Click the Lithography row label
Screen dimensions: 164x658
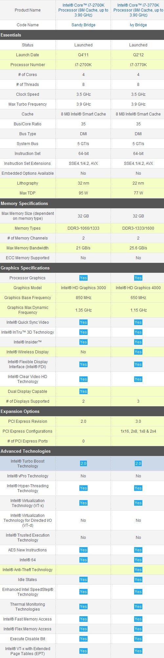click(x=28, y=183)
